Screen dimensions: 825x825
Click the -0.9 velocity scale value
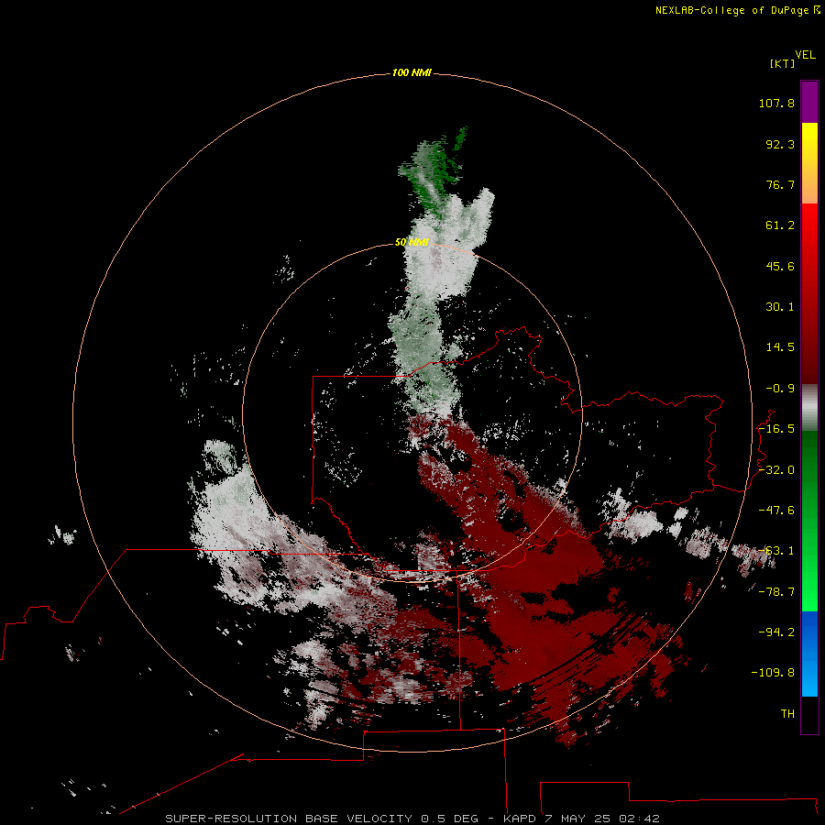click(x=780, y=389)
